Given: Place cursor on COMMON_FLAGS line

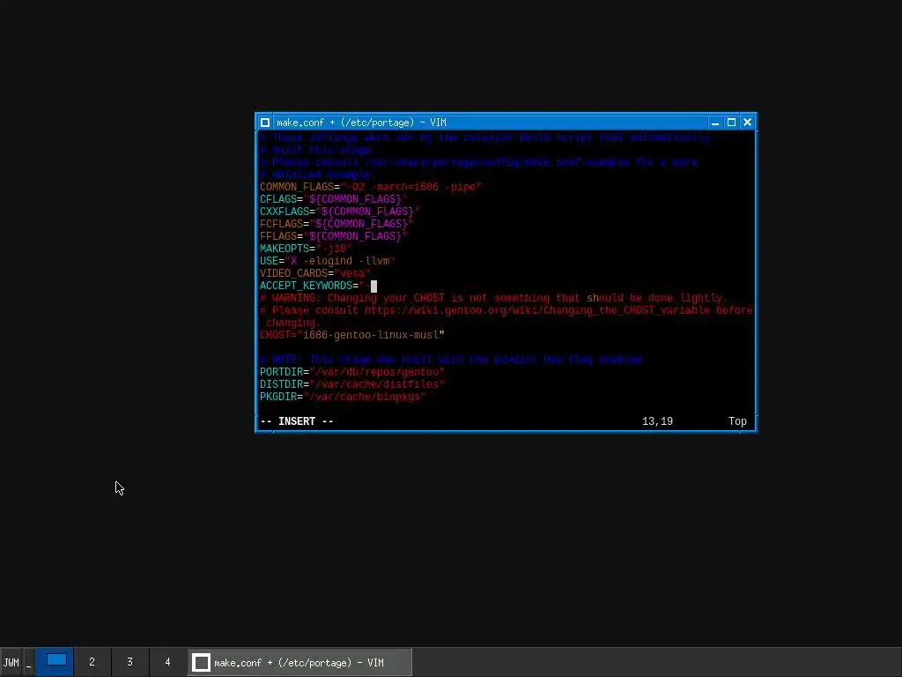Looking at the screenshot, I should 371,187.
